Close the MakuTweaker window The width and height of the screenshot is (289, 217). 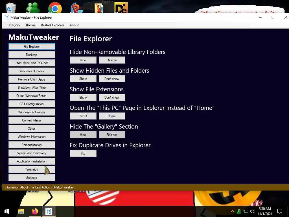coord(286,17)
